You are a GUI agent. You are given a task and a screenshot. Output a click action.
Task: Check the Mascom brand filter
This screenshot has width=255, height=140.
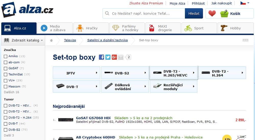click(x=6, y=86)
